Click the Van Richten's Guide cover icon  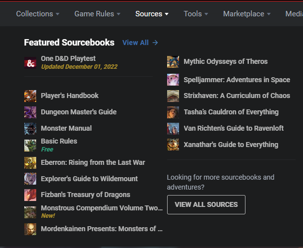coord(173,129)
